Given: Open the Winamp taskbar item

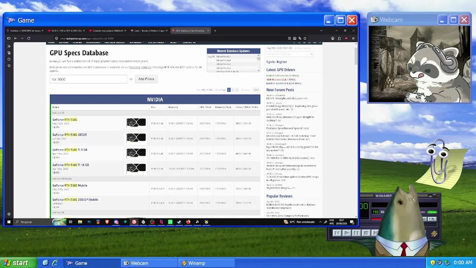Looking at the screenshot, I should [x=206, y=263].
